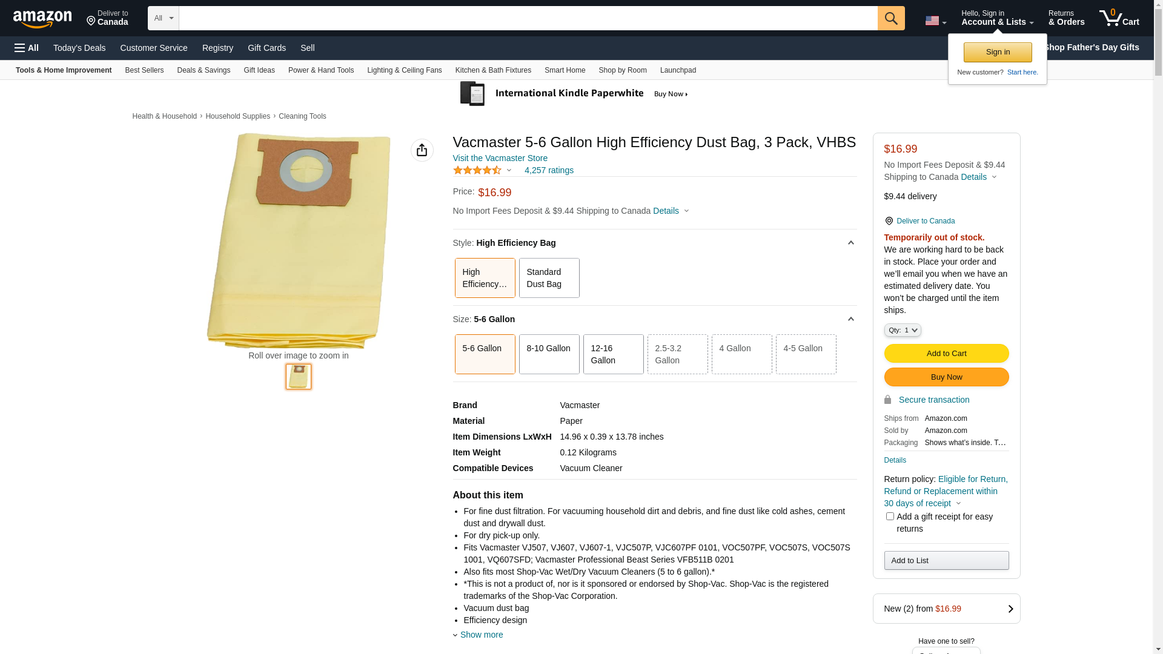Open the shopping cart icon
This screenshot has width=1163, height=654.
pos(1119,18)
